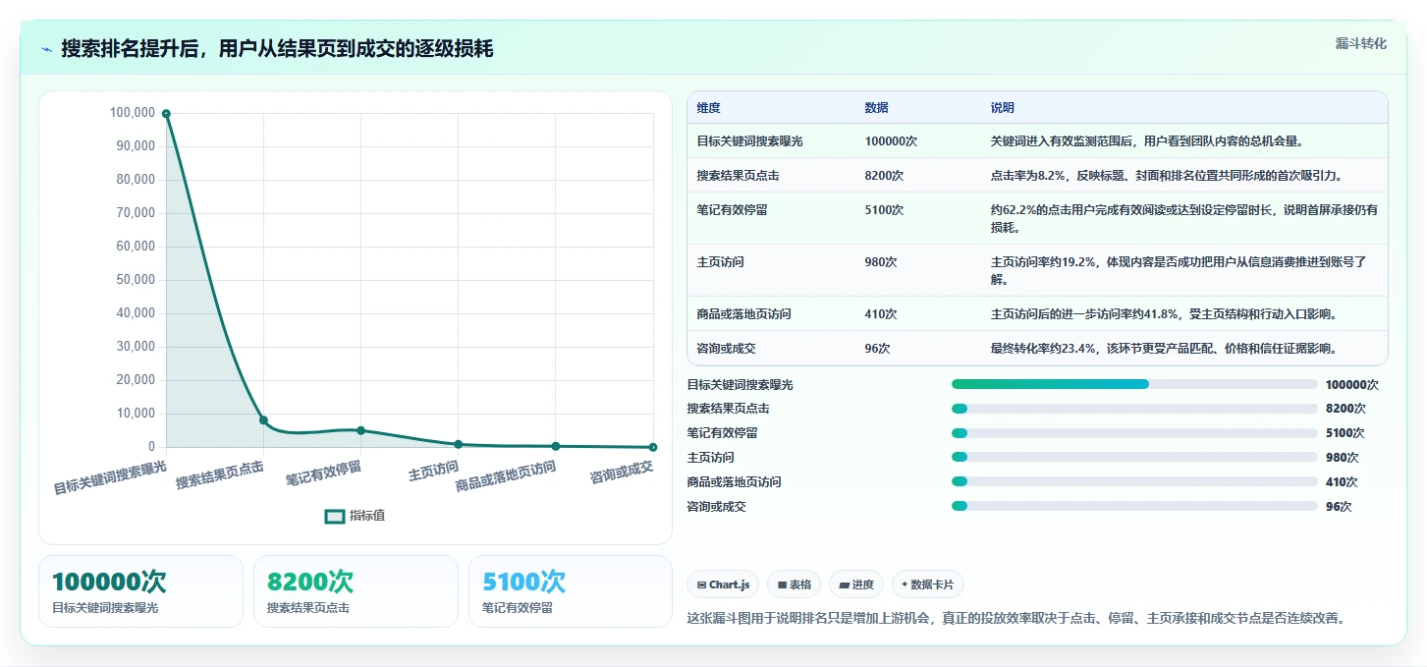The image size is (1427, 667).
Task: Open the 8200次 搜索结果页点击 stat card
Action: pos(356,591)
